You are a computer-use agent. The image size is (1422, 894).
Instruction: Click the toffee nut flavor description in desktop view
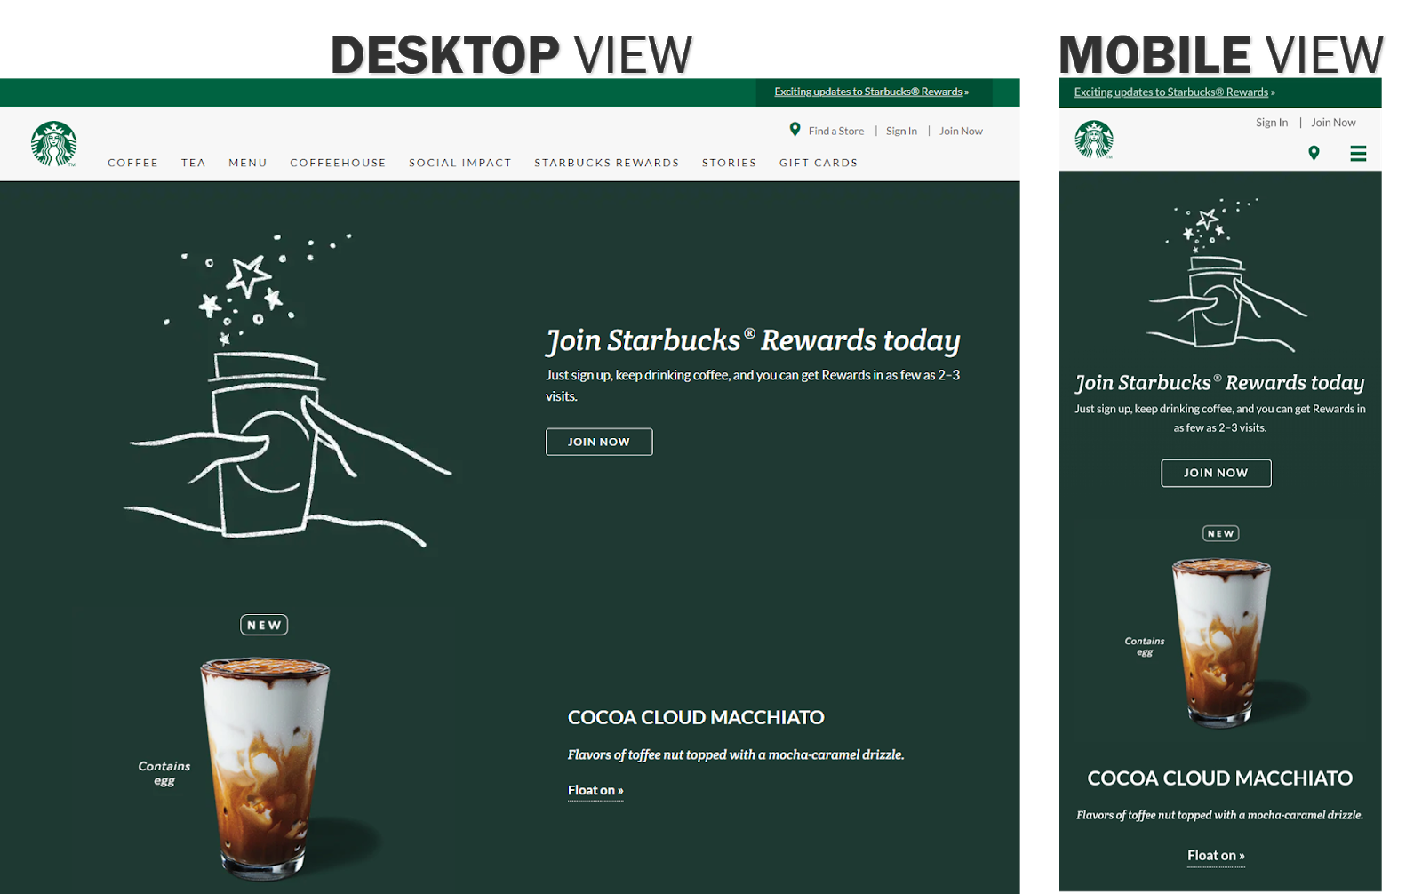point(736,754)
